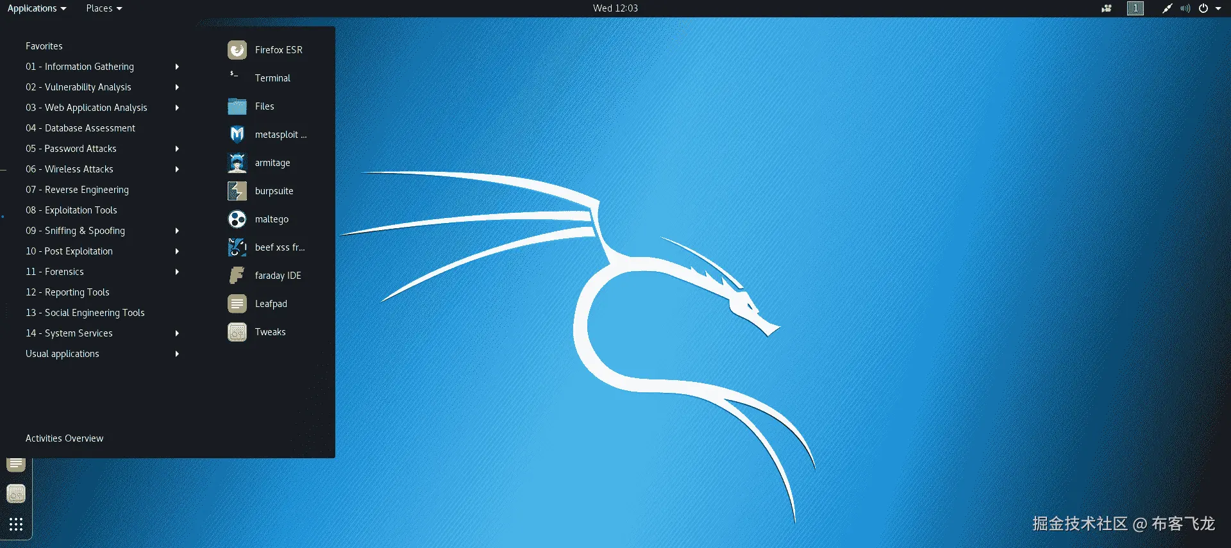Open the system menu dropdown arrow
The height and width of the screenshot is (548, 1231).
tap(1218, 8)
